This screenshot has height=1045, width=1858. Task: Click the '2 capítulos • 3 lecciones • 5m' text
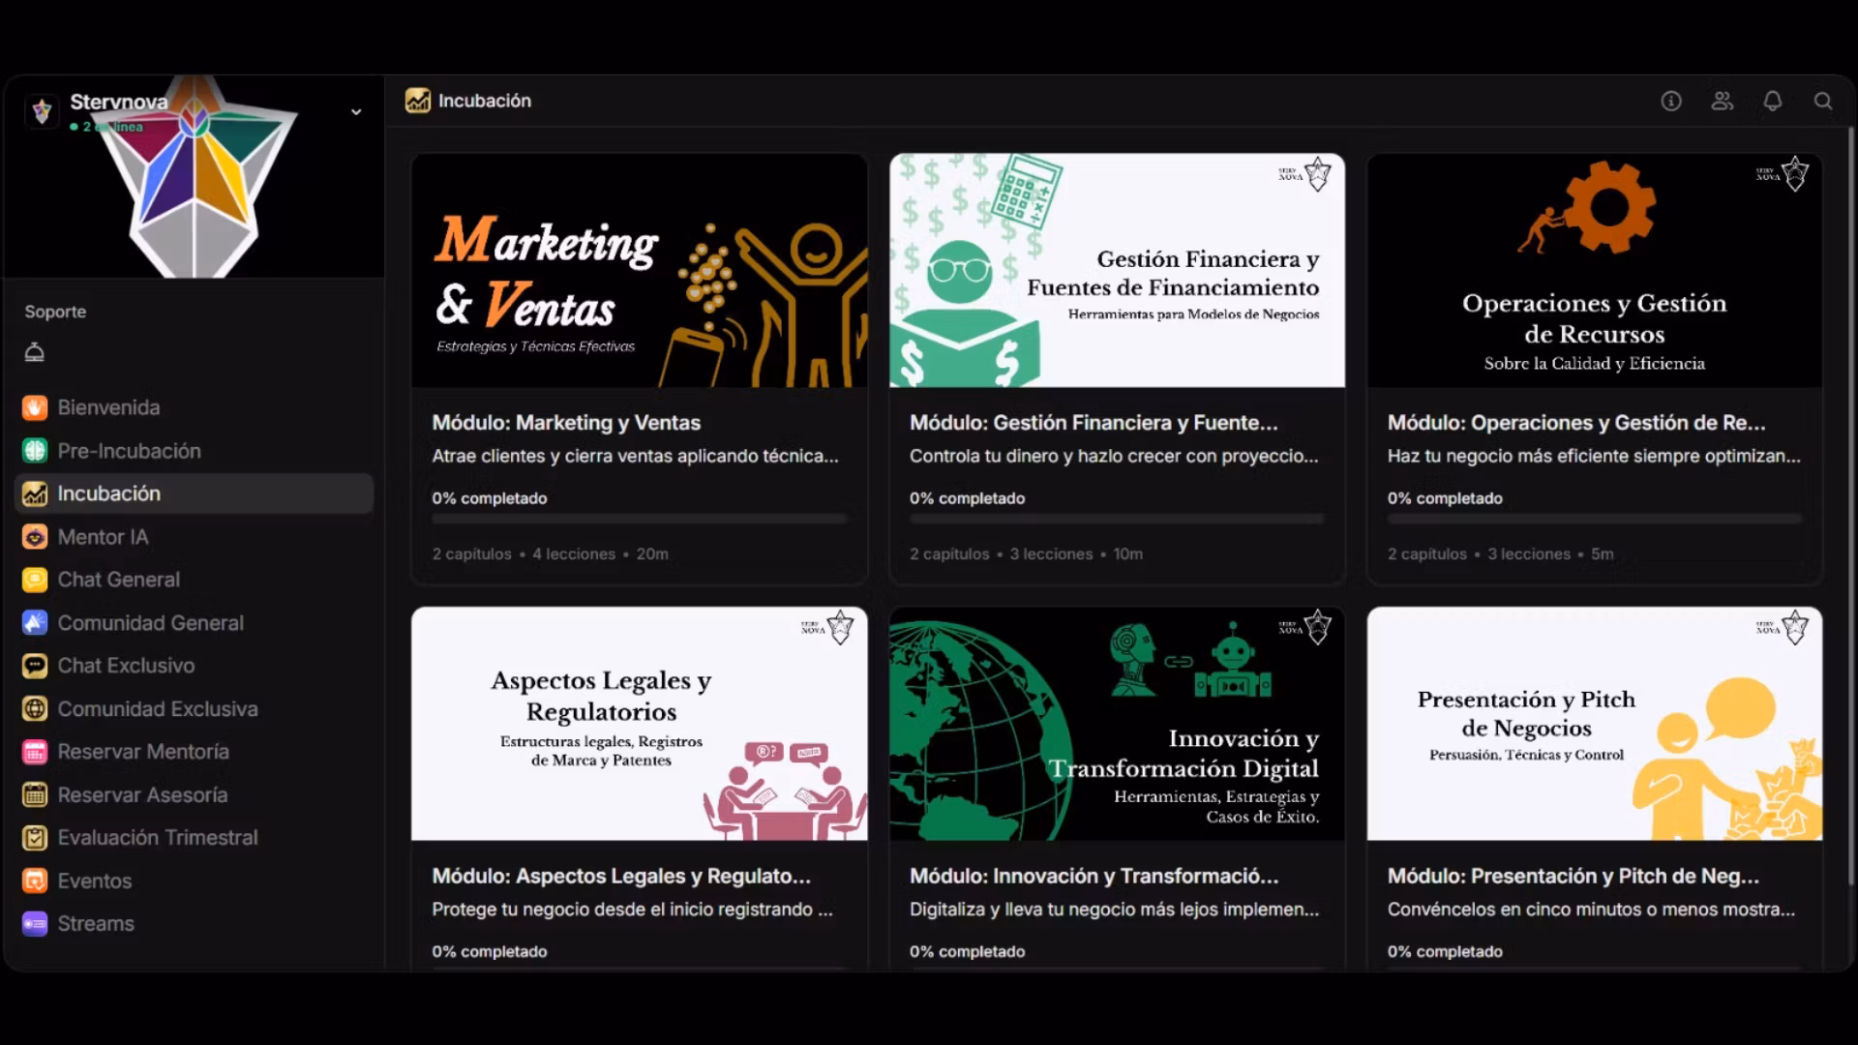(1500, 554)
